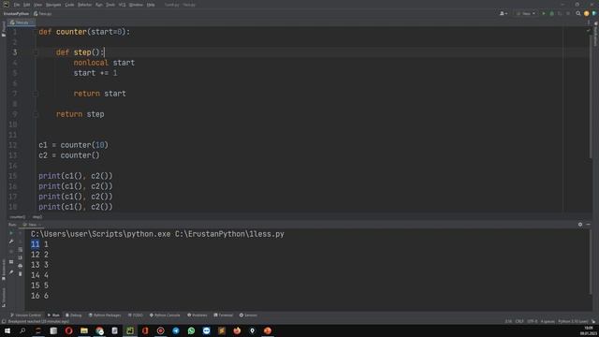Click Breakpoint reached status message
599x337 pixels.
(38, 321)
